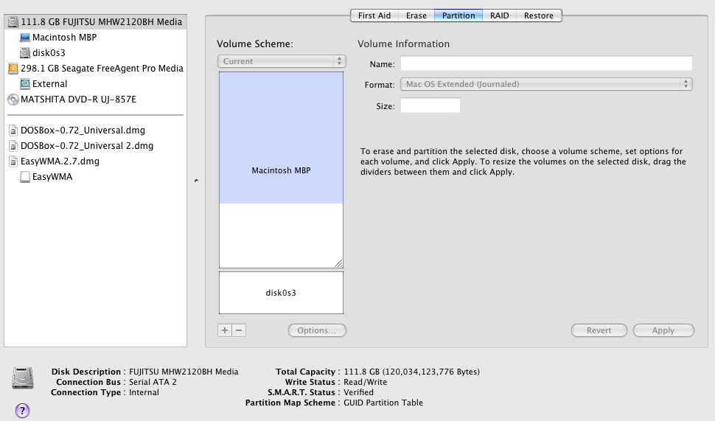Viewport: 715px width, 421px height.
Task: Select Macintosh MBP in the sidebar
Action: pyautogui.click(x=95, y=38)
